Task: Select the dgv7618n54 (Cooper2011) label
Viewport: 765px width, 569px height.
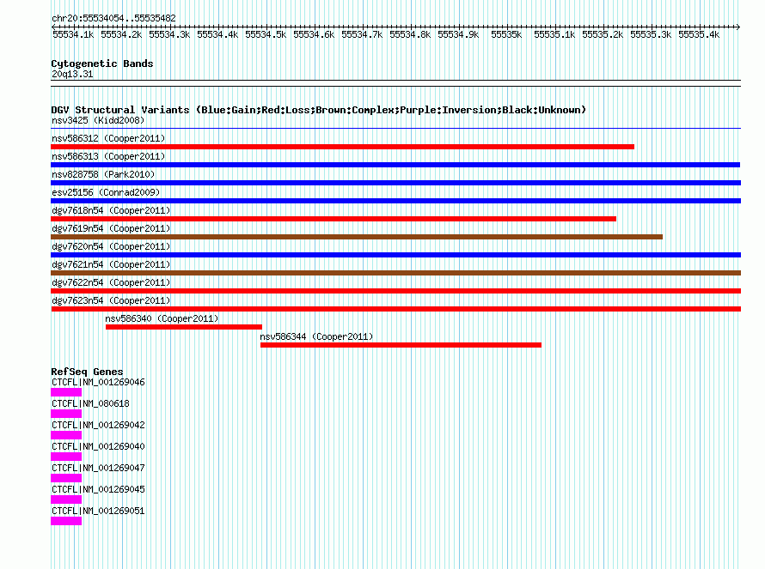Action: click(111, 210)
